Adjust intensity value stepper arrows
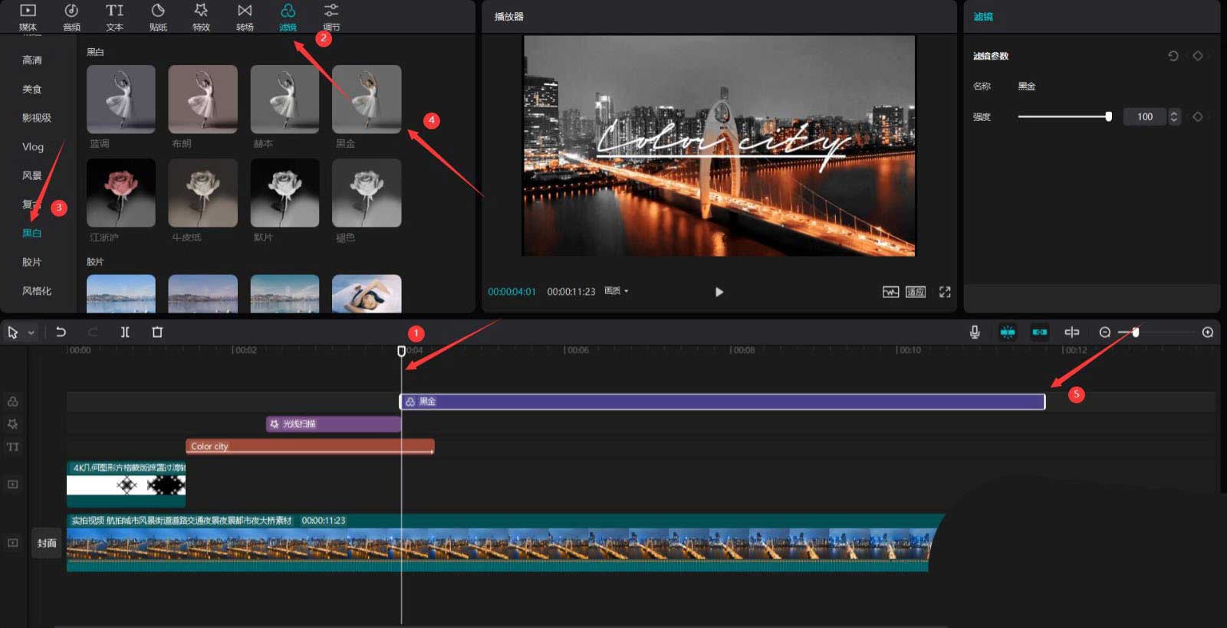Screen dimensions: 1227x628 tap(1173, 117)
